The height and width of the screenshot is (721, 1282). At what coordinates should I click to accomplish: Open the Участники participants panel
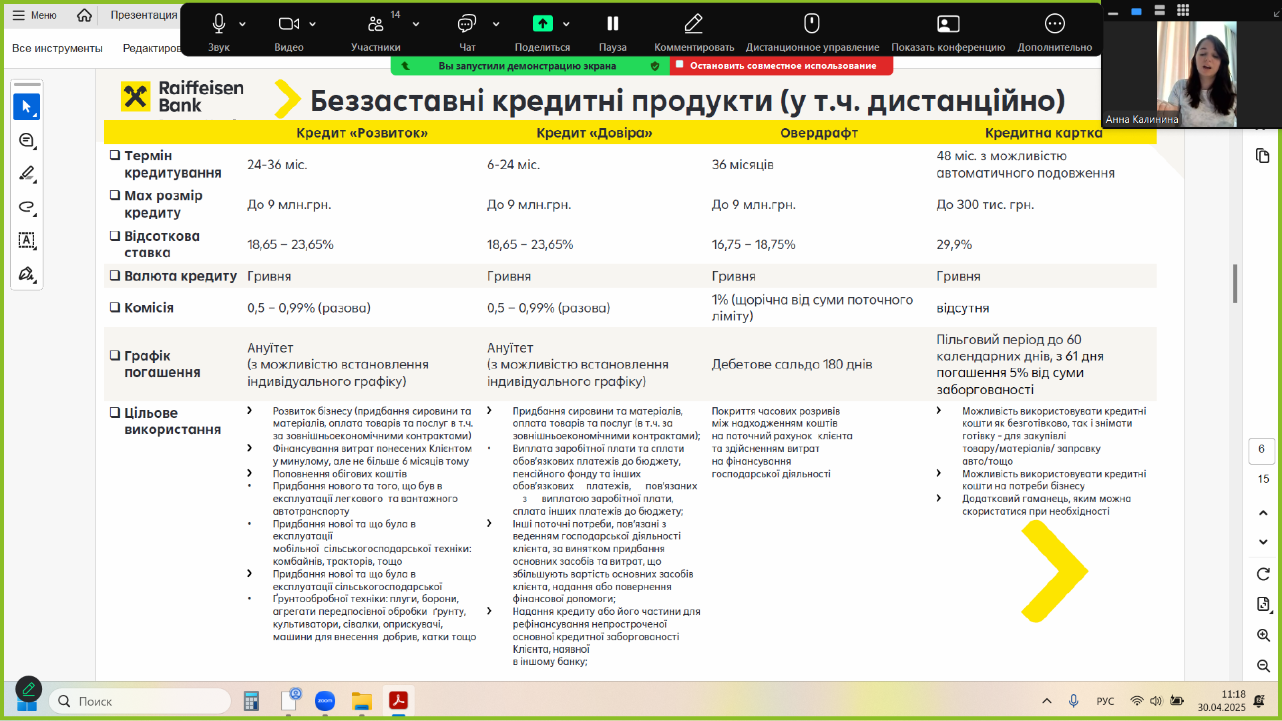coord(376,24)
